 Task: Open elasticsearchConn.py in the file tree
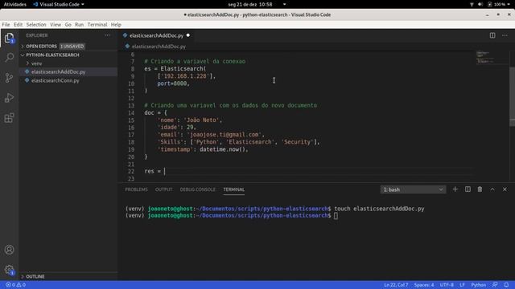tap(56, 80)
